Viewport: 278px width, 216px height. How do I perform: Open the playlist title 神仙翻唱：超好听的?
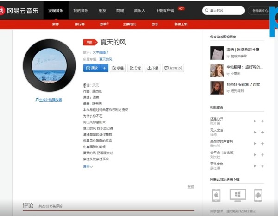tap(245, 67)
